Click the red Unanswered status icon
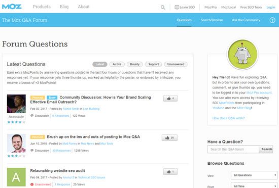This screenshot has height=188, width=279. tap(32, 184)
